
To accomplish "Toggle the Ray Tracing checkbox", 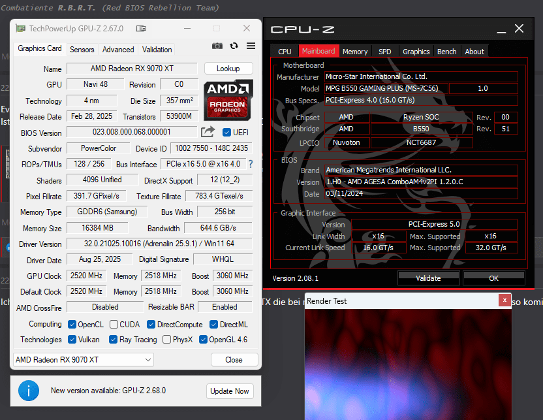I will [113, 339].
